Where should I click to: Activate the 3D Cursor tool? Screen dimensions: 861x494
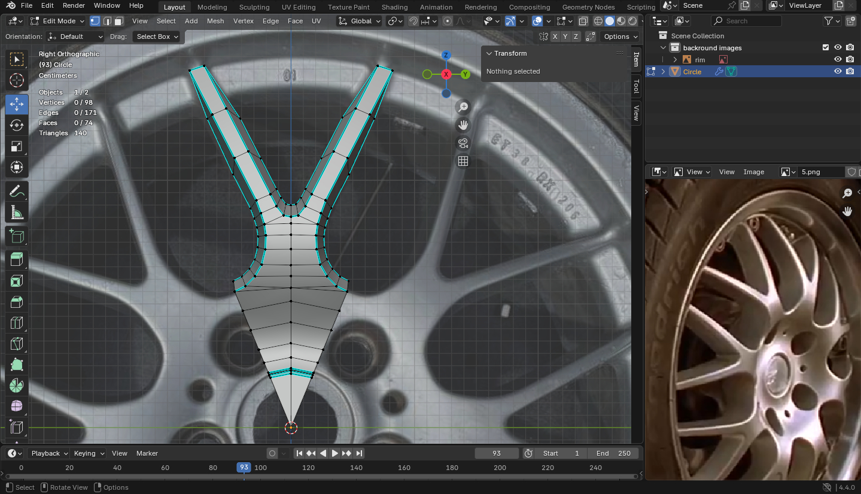17,80
